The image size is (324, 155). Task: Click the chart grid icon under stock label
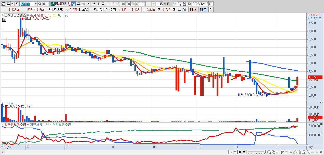click(4, 20)
